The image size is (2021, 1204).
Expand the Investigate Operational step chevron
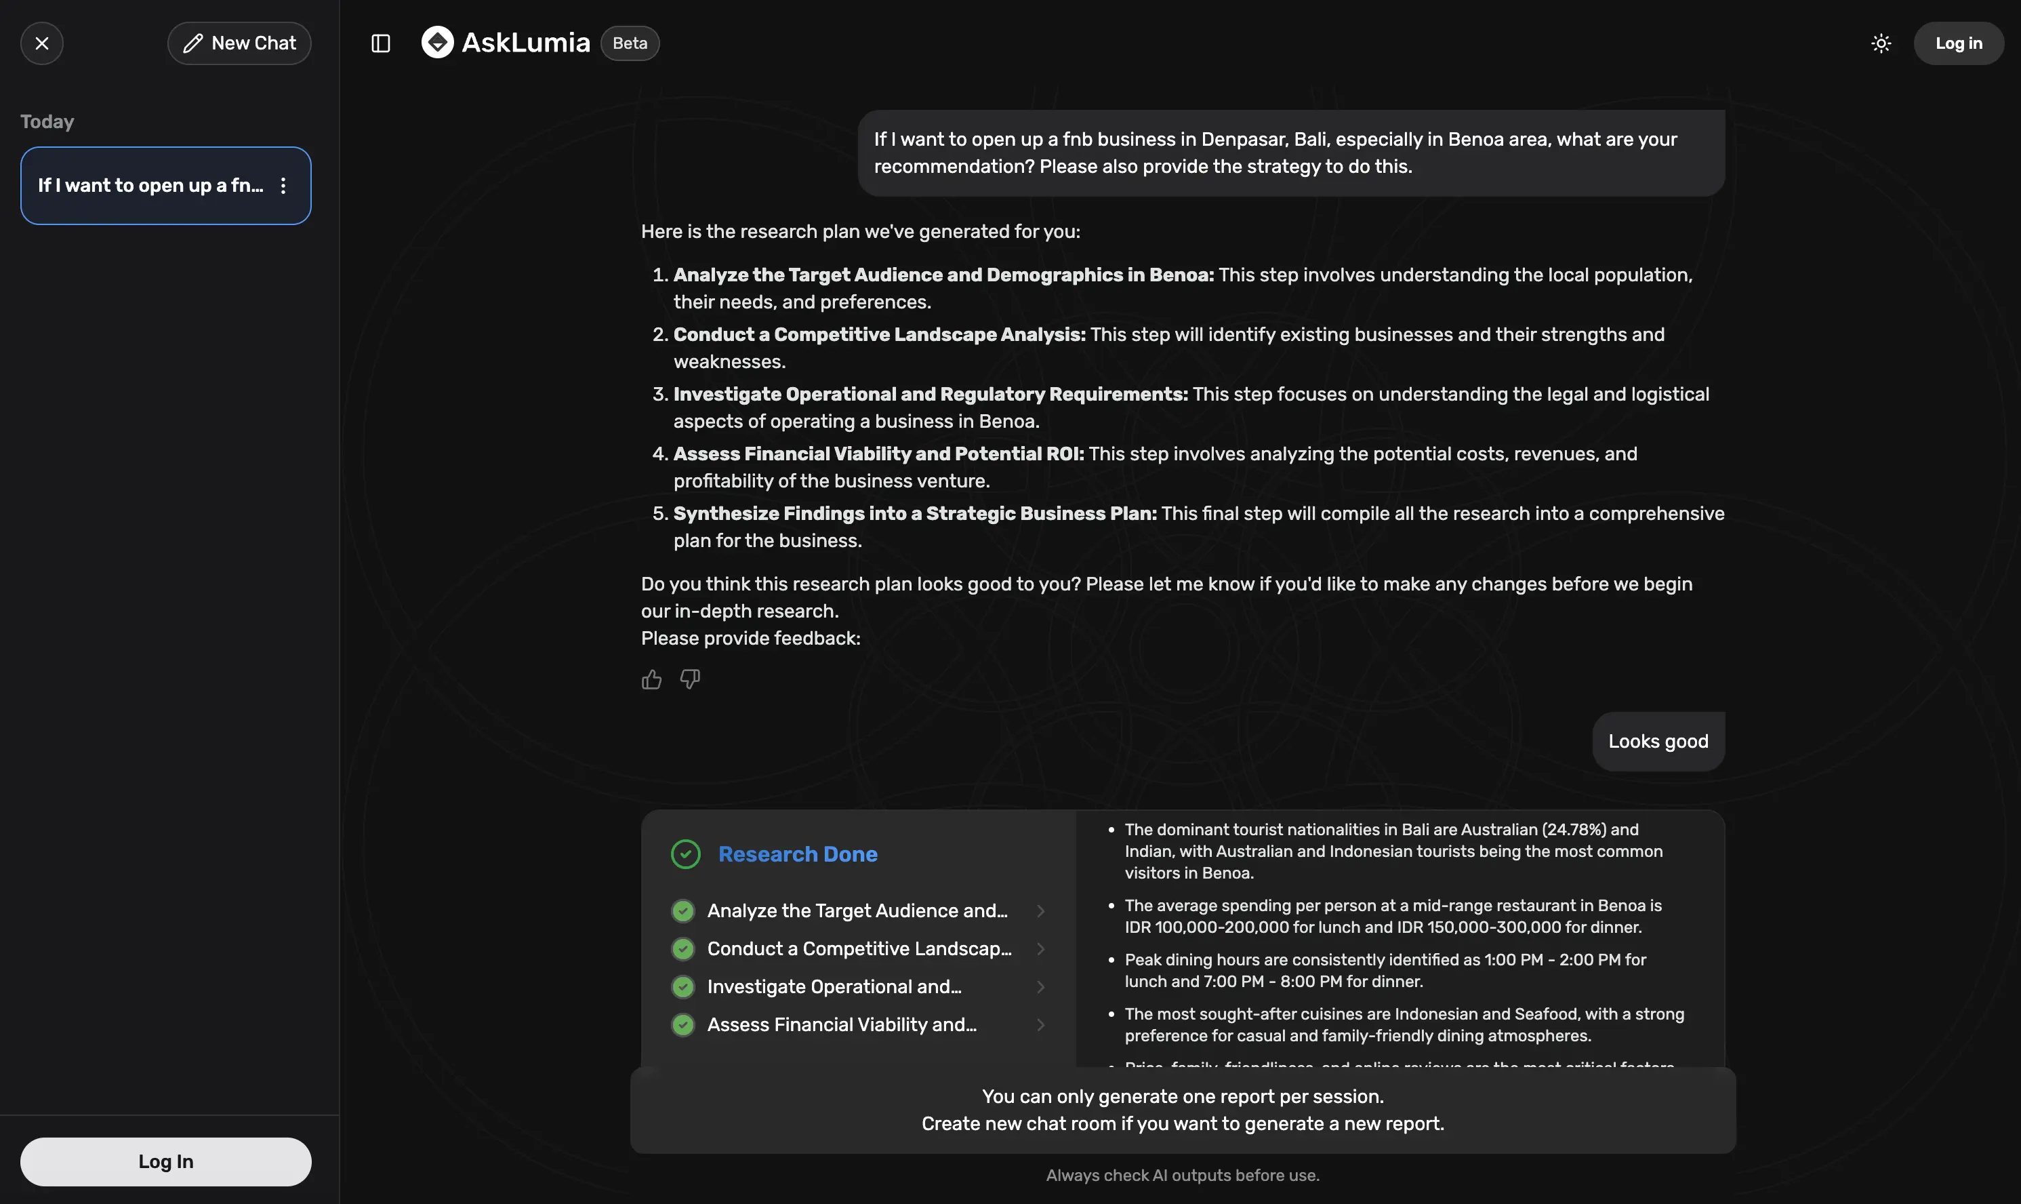(1040, 987)
